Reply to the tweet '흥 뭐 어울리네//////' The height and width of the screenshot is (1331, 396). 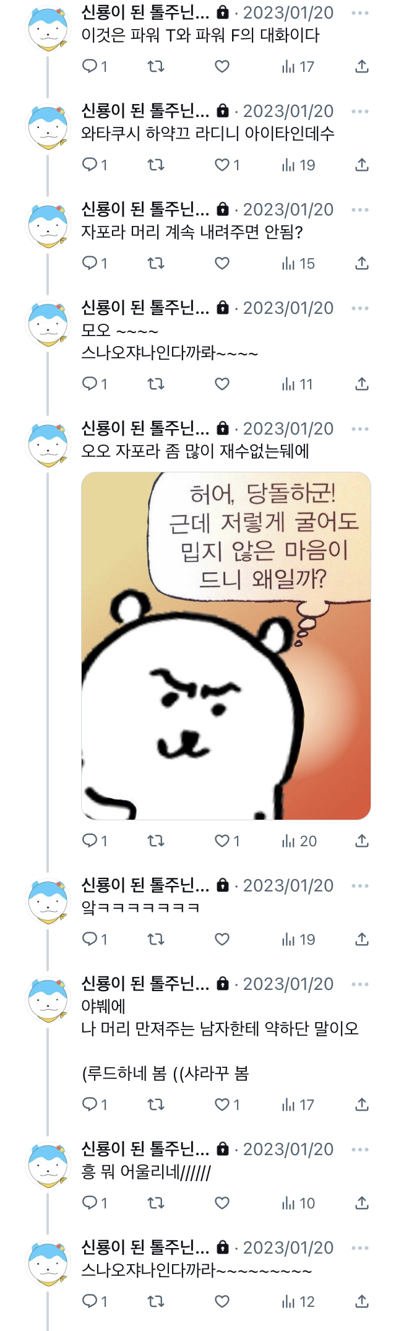tap(95, 1203)
